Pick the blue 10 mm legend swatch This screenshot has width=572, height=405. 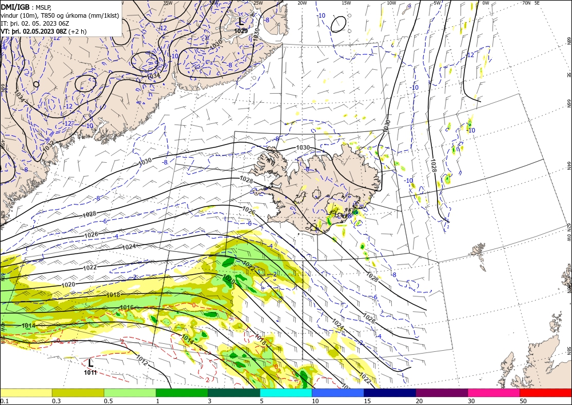click(x=338, y=392)
